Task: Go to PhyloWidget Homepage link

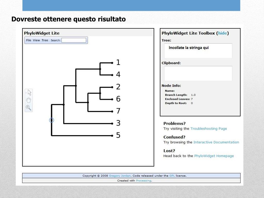Action: click(214, 156)
